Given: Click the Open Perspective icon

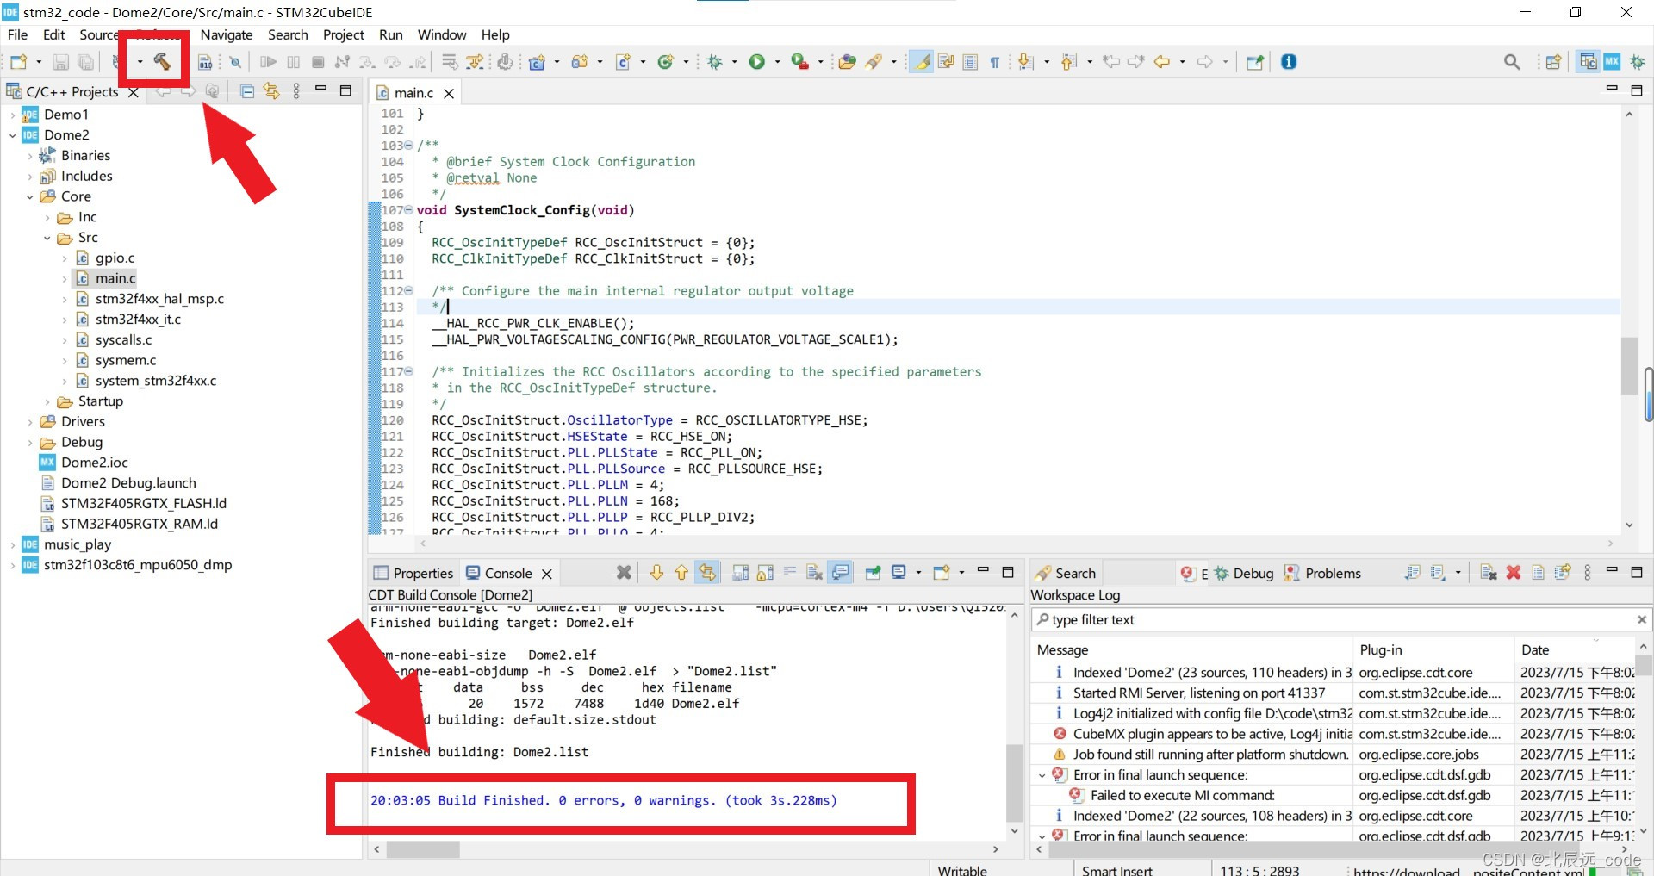Looking at the screenshot, I should click(x=1553, y=62).
